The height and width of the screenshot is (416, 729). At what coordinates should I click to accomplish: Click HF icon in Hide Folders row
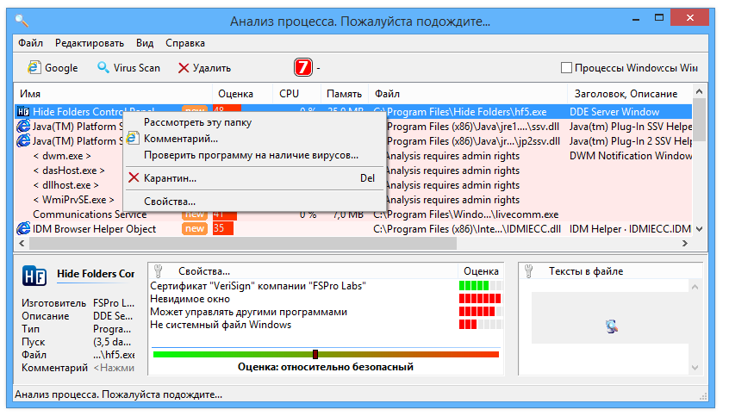coord(22,112)
